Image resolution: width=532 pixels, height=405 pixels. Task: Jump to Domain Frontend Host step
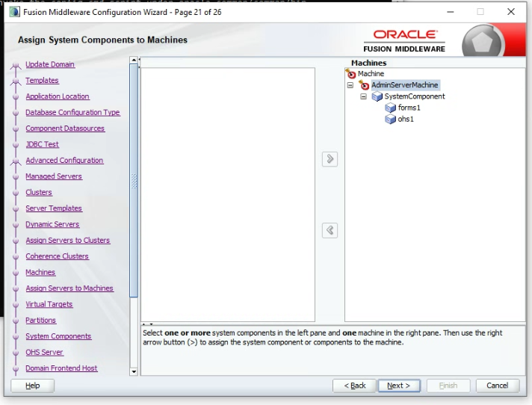[61, 368]
